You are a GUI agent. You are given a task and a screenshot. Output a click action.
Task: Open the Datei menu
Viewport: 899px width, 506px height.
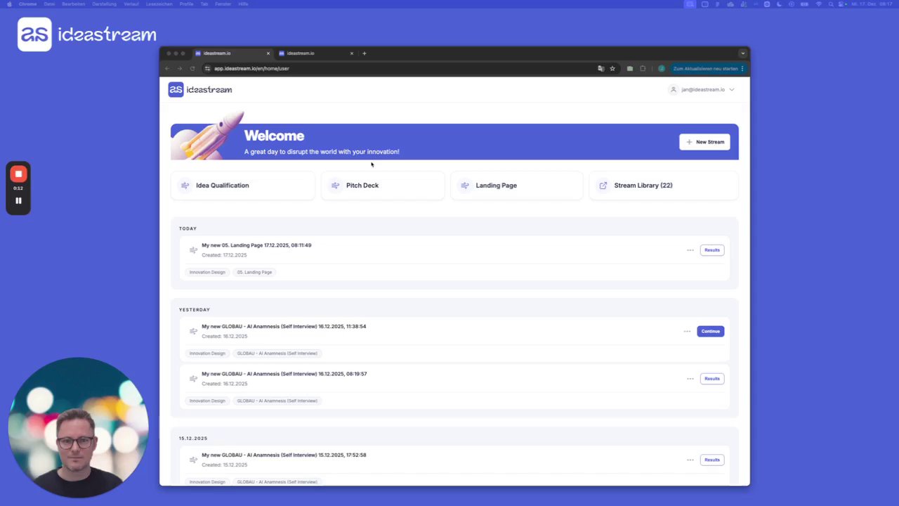point(49,4)
